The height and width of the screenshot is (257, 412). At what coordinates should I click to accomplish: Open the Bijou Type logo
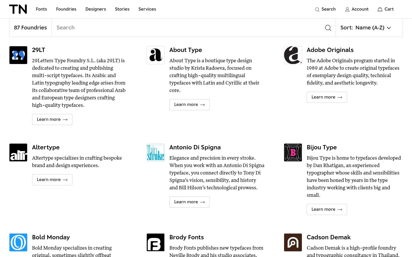tap(293, 152)
